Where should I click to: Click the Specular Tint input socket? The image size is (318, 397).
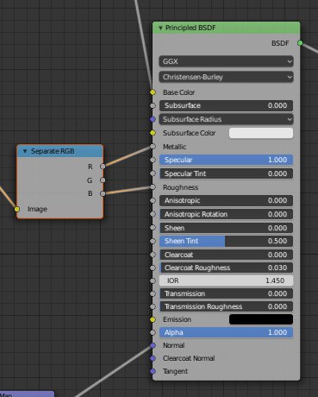click(153, 173)
